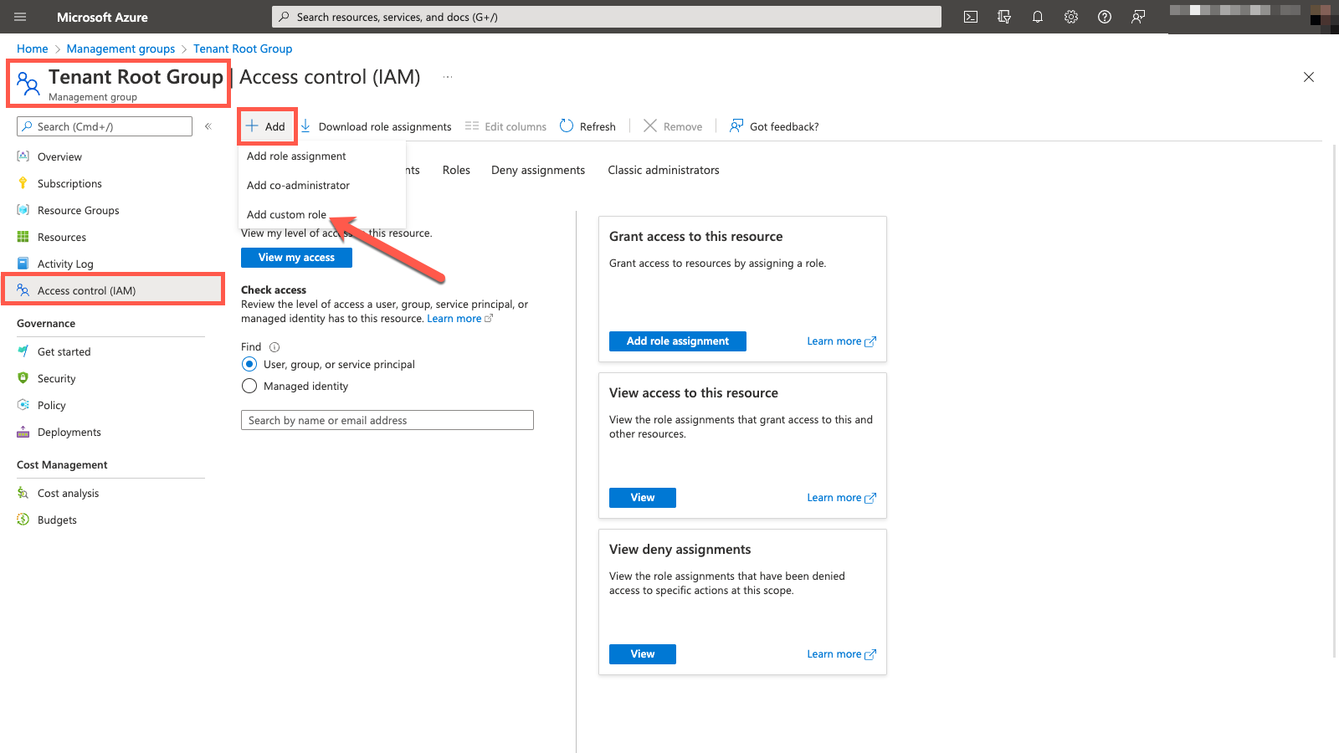Choose Add role assignment from menu

[x=296, y=156]
